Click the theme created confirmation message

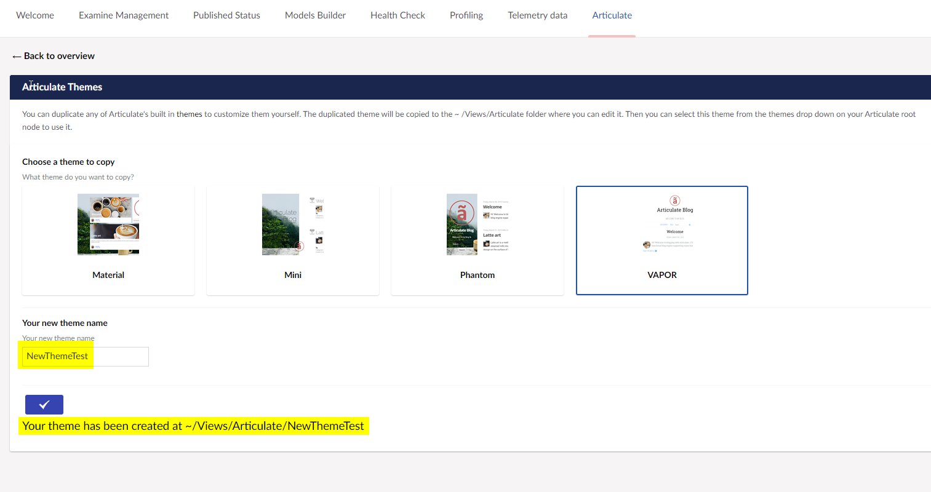click(x=193, y=426)
